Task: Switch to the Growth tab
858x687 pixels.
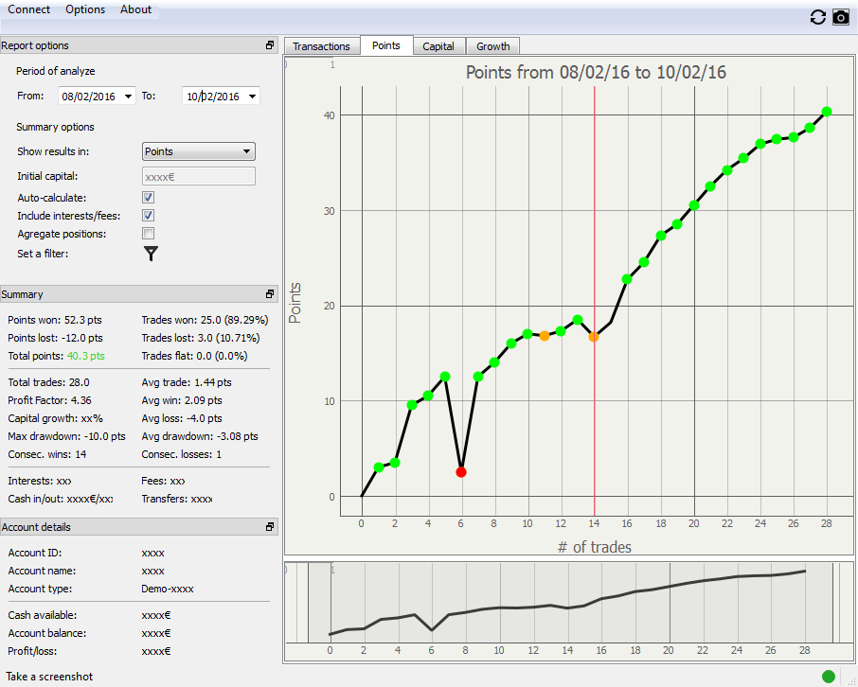Action: point(492,46)
